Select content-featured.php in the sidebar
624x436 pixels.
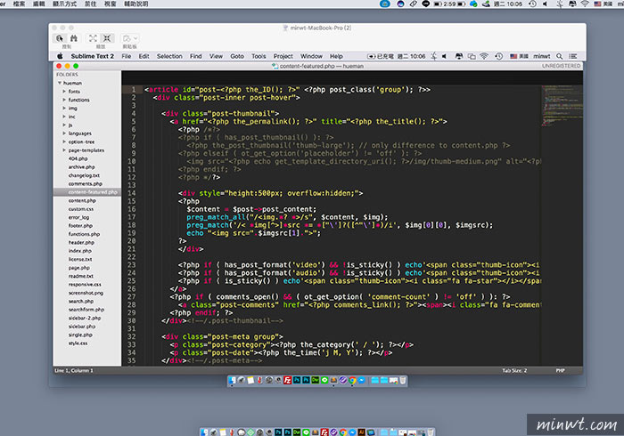87,192
